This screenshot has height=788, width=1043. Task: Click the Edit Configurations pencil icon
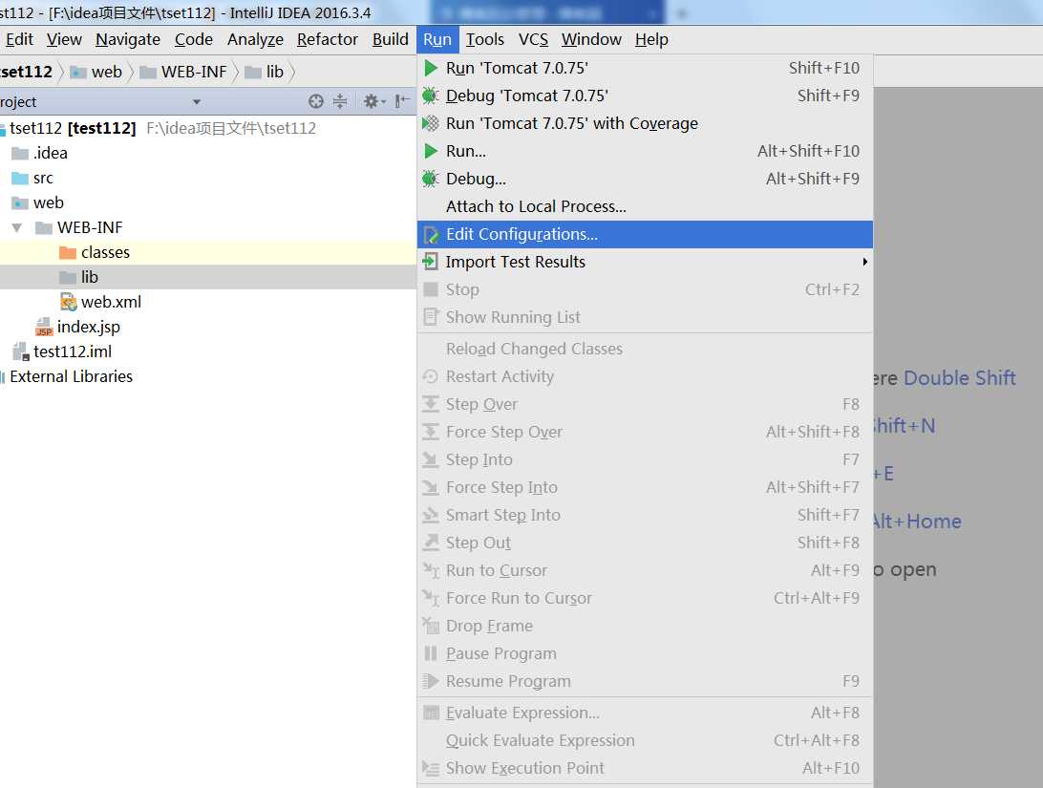pyautogui.click(x=431, y=234)
